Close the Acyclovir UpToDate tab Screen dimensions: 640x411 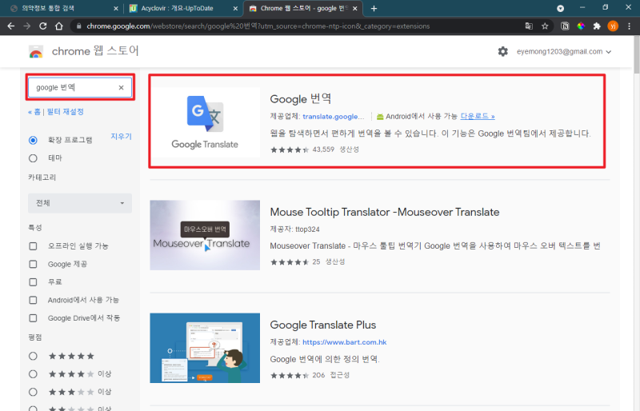235,8
